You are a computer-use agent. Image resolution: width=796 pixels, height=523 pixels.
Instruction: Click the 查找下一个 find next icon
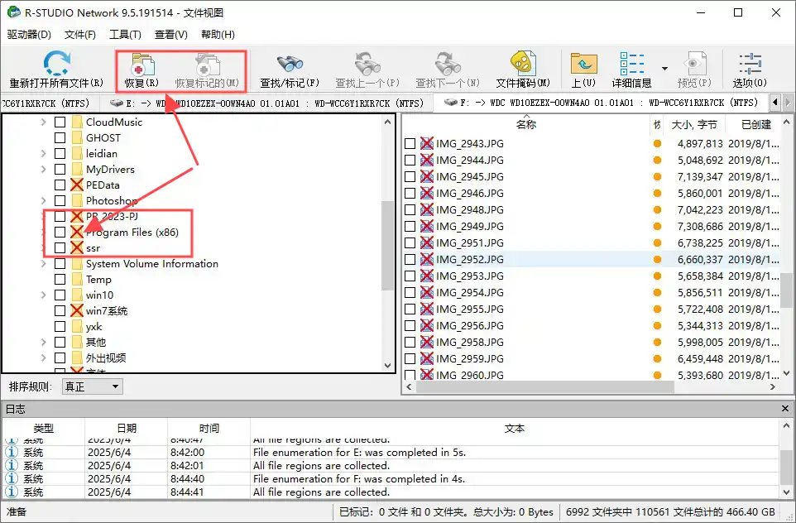point(448,64)
